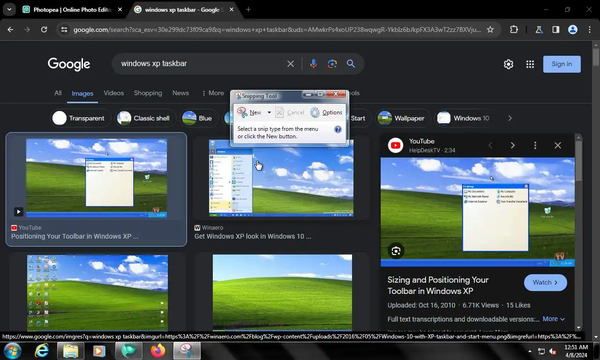Apply the Classic shell filter chip
Screen dimensions: 600x360
click(x=146, y=118)
